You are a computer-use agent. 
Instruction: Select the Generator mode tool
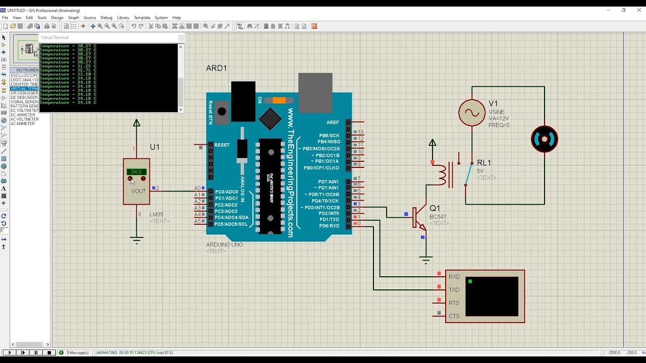point(4,120)
